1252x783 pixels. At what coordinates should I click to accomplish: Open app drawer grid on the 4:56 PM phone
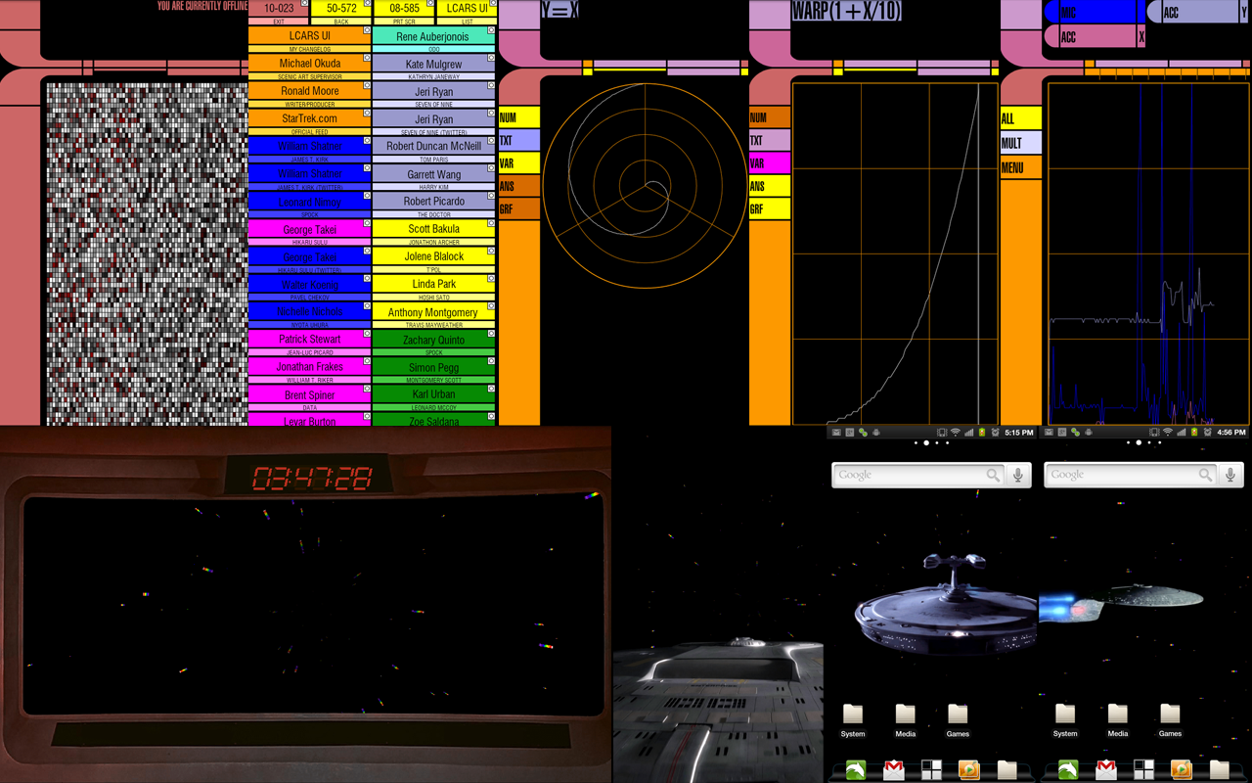1143,770
